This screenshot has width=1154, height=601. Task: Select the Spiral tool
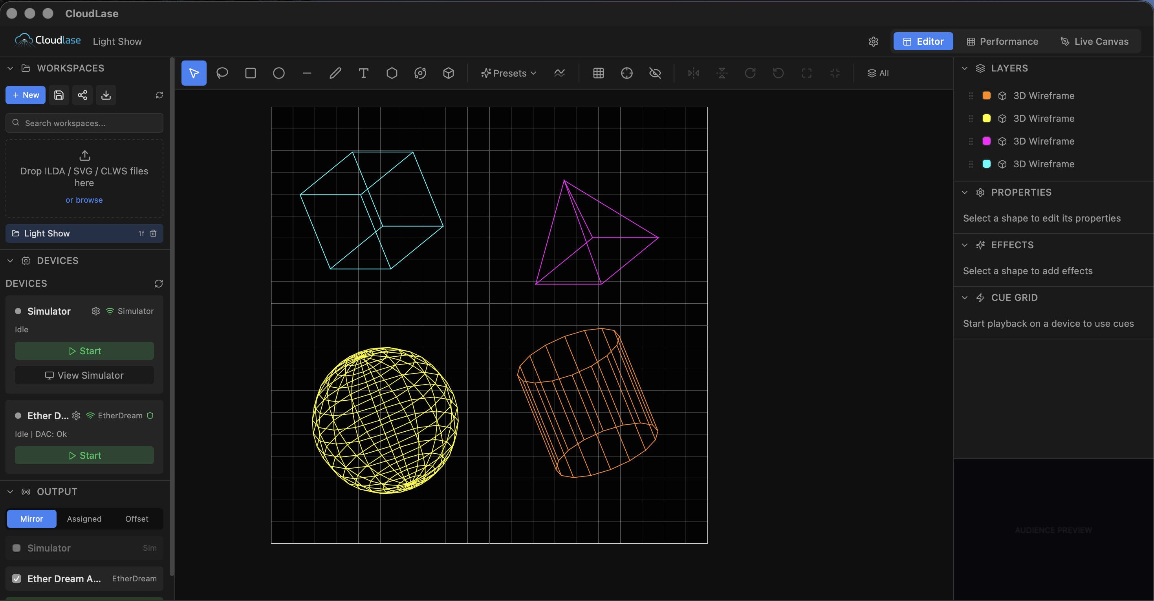tap(420, 73)
